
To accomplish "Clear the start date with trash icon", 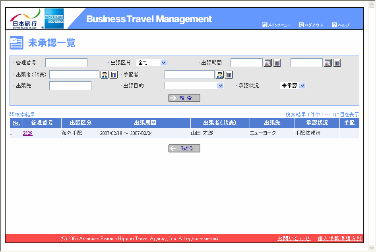I will pyautogui.click(x=277, y=63).
